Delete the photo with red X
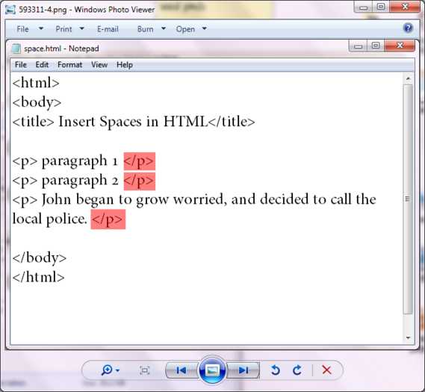Screen dimensions: 425x392 (x=326, y=370)
